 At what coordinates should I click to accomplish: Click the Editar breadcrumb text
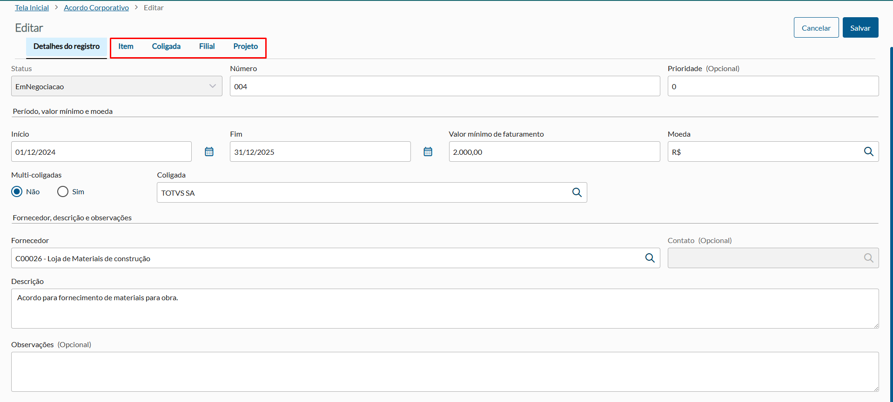click(154, 7)
